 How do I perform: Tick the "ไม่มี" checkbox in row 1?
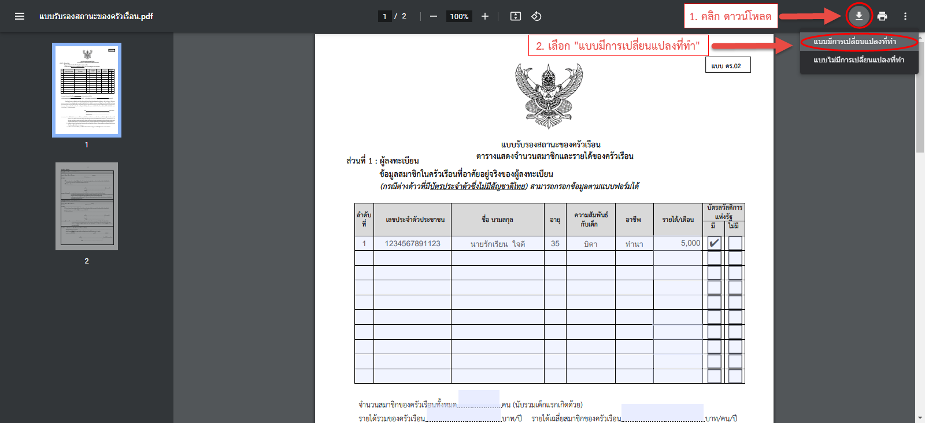tap(735, 243)
